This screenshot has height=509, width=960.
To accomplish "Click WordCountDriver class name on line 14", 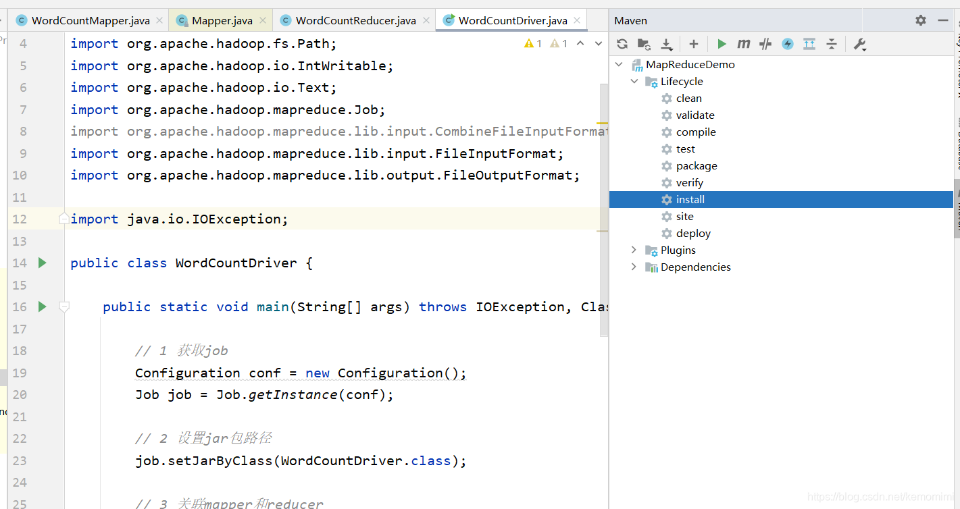I will click(x=236, y=263).
